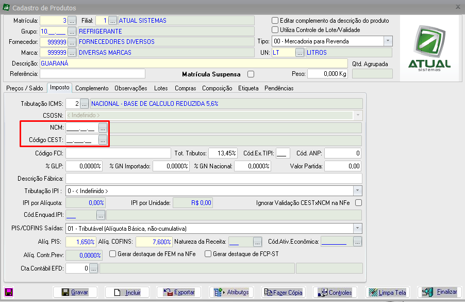Screen dimensions: 465x302
Task: Check Ignorar Validação CESTxNCM na NFe
Action: 358,203
